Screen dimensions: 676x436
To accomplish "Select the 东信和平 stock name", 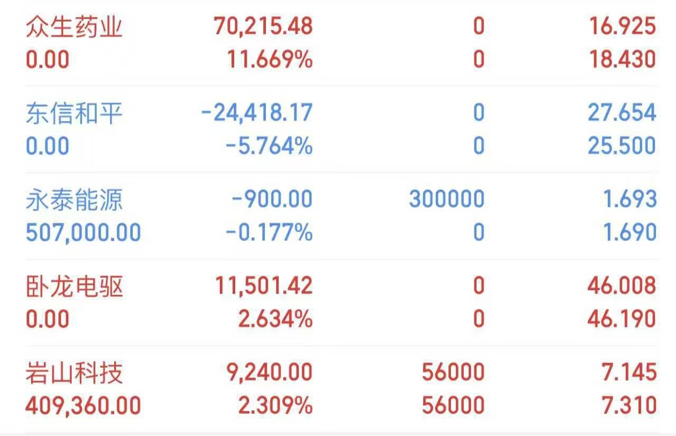I will pyautogui.click(x=74, y=113).
